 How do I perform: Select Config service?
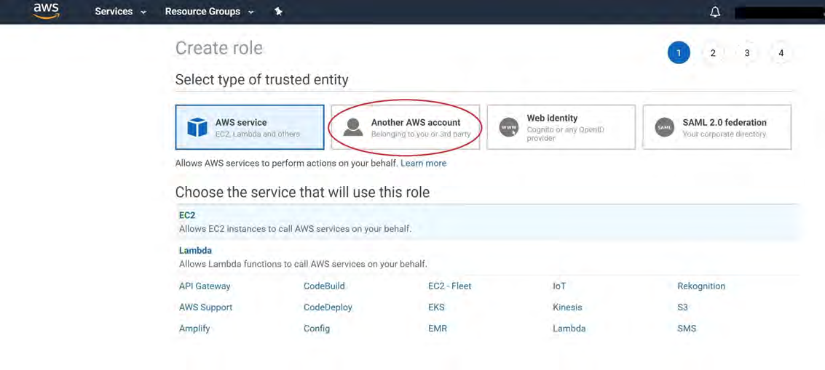pos(317,329)
